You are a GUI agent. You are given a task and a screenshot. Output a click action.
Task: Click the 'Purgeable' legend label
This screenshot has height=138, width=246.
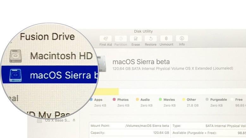coord(218,100)
